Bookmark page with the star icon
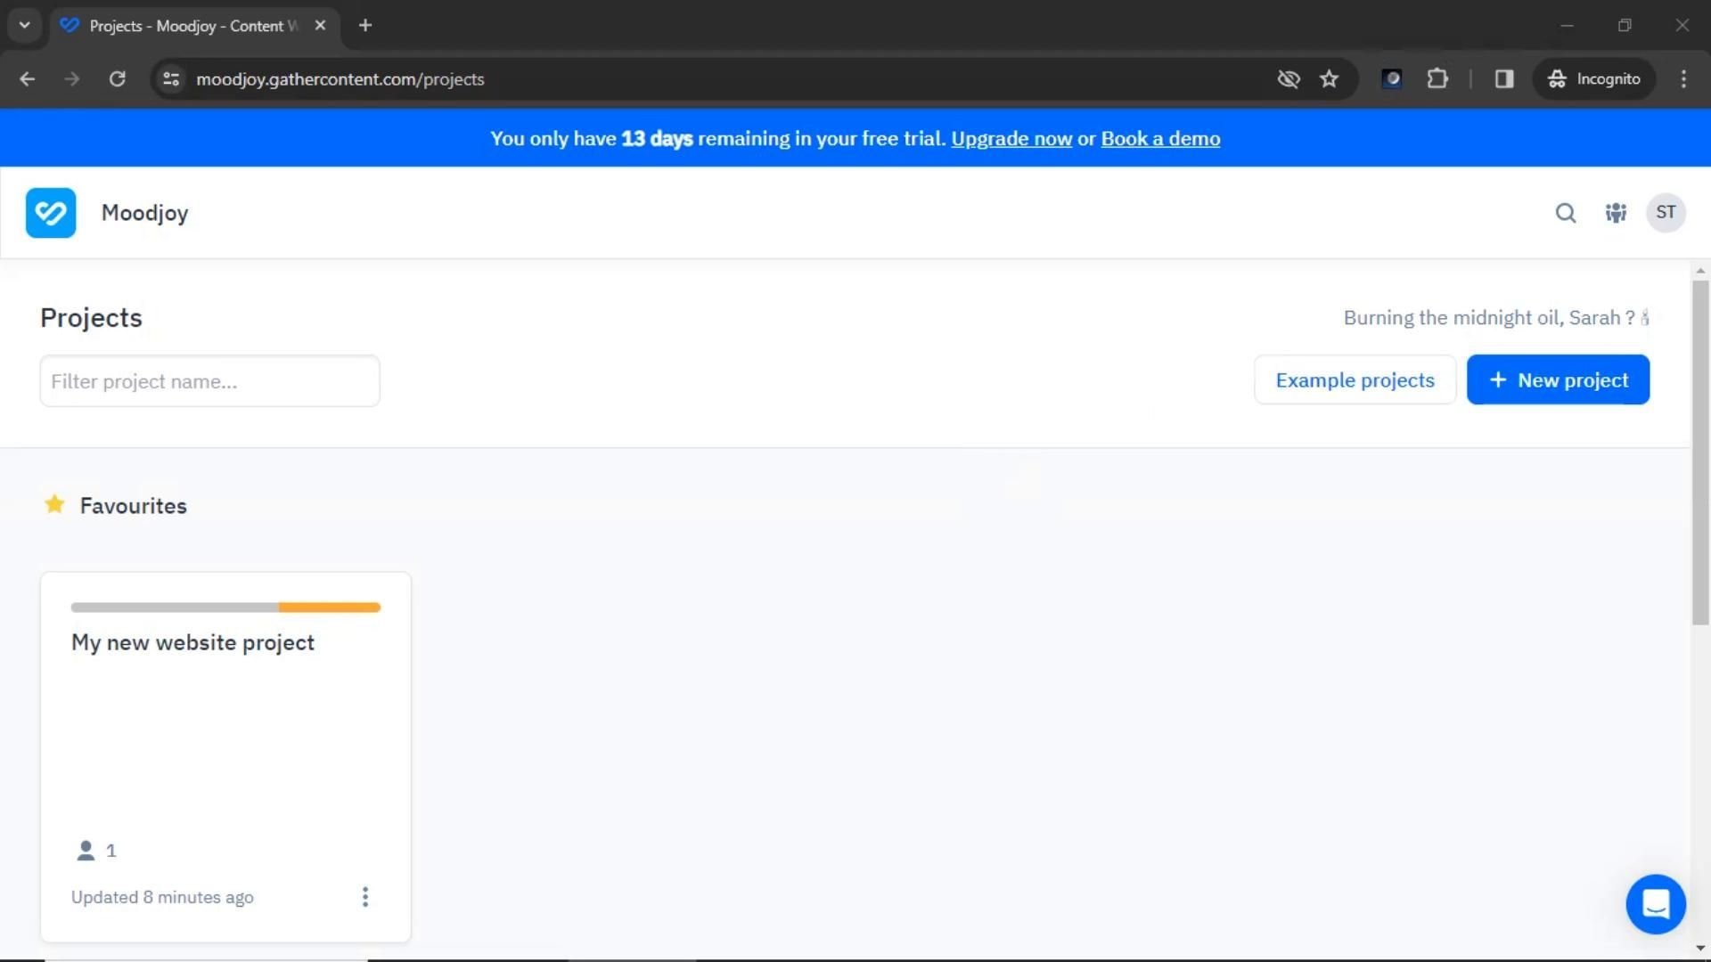Viewport: 1711px width, 962px height. tap(1329, 79)
